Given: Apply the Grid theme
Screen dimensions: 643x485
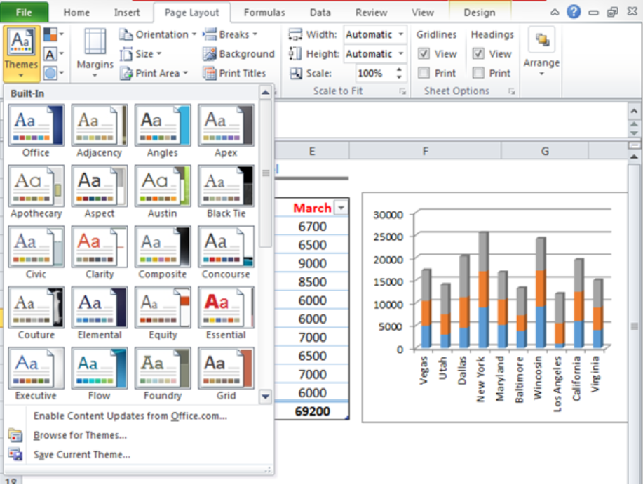Looking at the screenshot, I should point(226,374).
